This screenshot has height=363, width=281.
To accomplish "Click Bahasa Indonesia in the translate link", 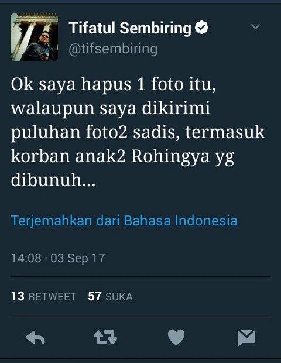I will coord(180,221).
